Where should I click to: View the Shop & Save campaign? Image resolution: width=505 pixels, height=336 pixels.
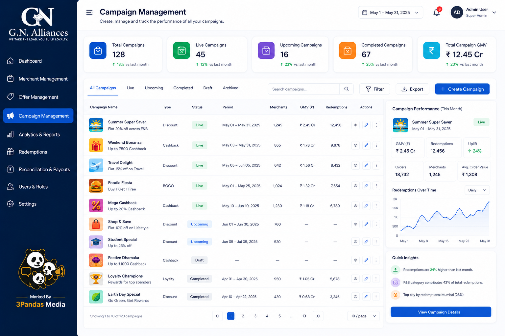pyautogui.click(x=355, y=224)
